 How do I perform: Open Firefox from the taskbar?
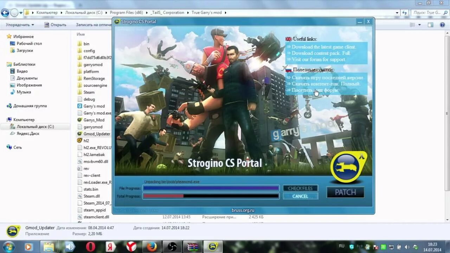pos(152,247)
